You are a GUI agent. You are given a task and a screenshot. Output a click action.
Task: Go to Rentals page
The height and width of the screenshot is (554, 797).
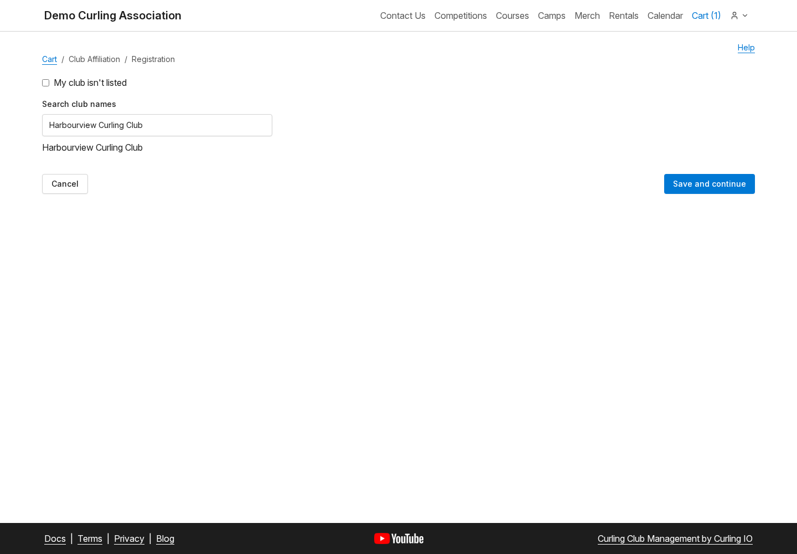[624, 16]
